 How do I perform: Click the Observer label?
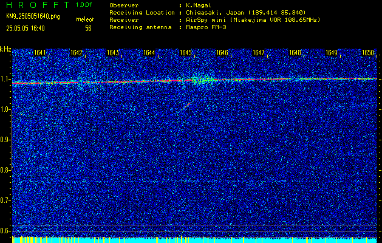click(124, 5)
